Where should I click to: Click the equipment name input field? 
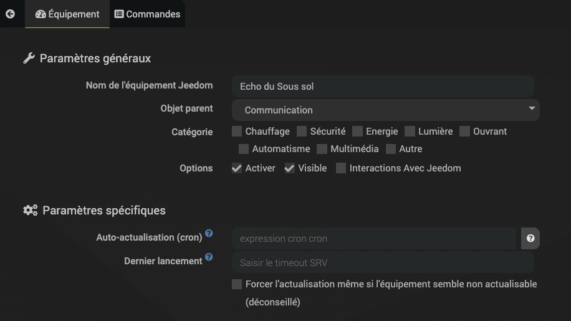pos(383,86)
